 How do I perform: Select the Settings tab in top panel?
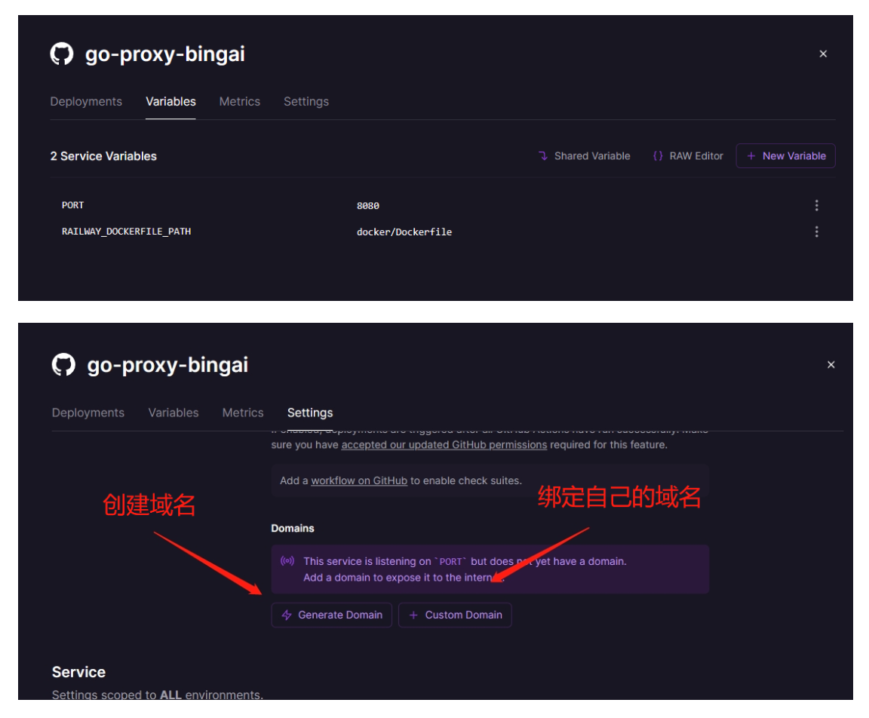coord(306,102)
